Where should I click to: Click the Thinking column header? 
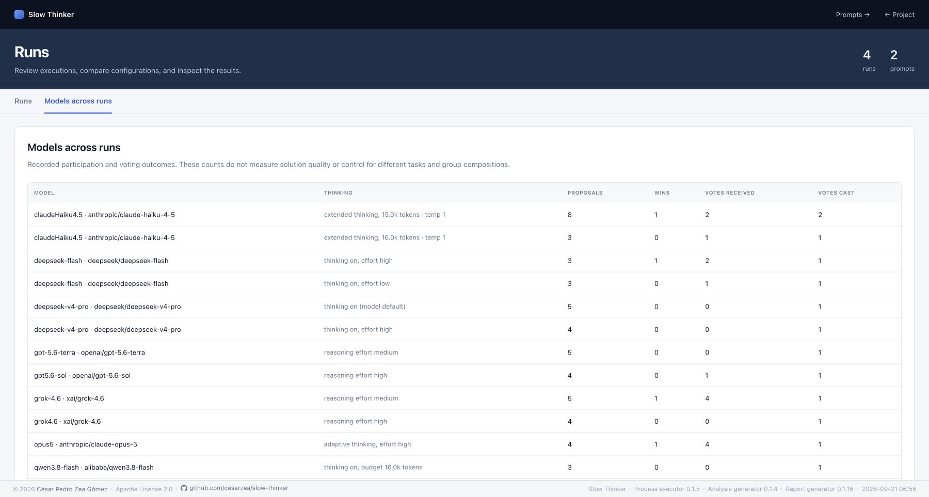tap(338, 193)
